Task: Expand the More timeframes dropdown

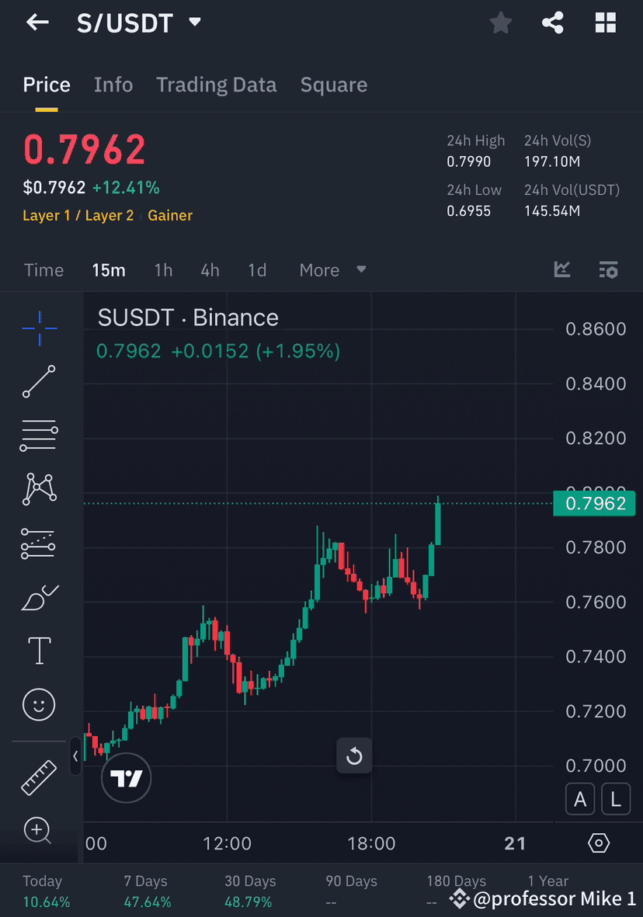Action: [332, 269]
